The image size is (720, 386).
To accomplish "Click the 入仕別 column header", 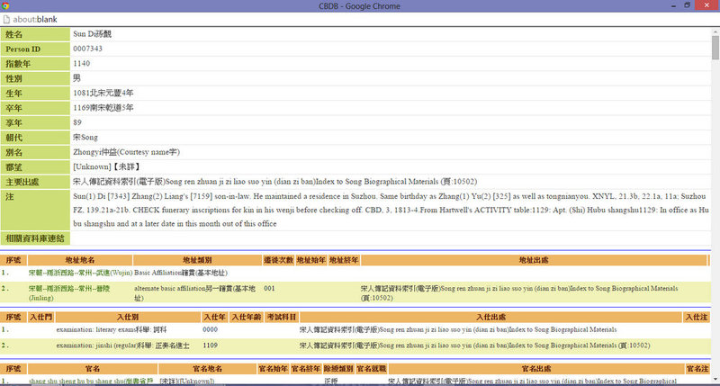I will click(128, 317).
